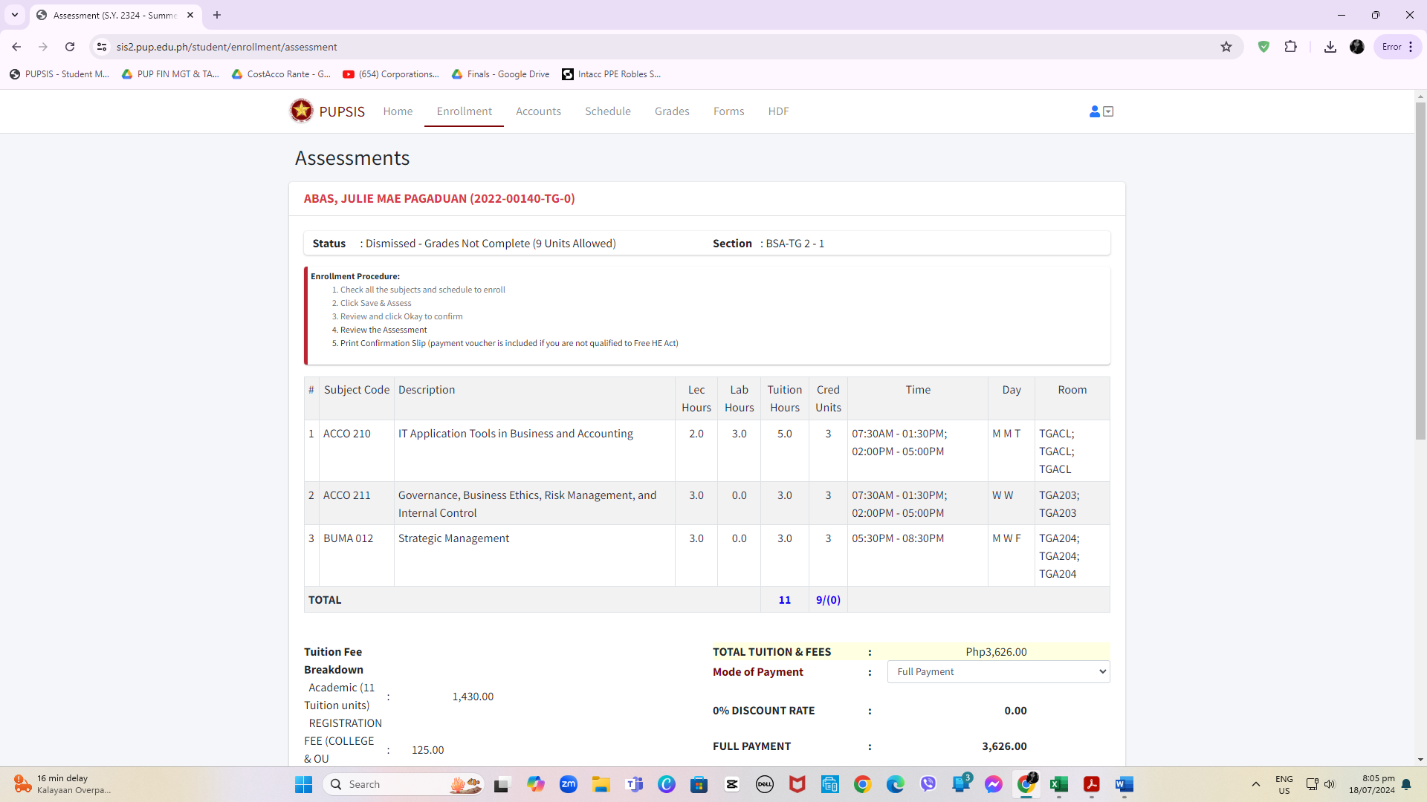Open the Finals - Google Drive bookmark
The height and width of the screenshot is (802, 1427).
click(x=500, y=74)
